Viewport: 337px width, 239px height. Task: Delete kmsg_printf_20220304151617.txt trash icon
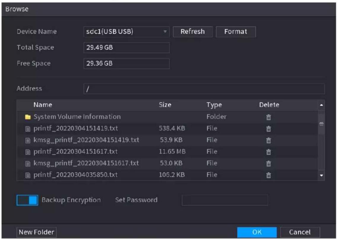[269, 163]
